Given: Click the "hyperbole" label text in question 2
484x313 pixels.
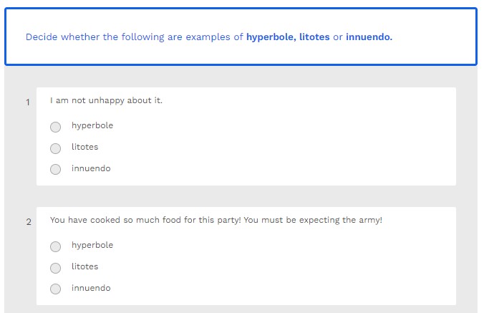Looking at the screenshot, I should coord(92,246).
